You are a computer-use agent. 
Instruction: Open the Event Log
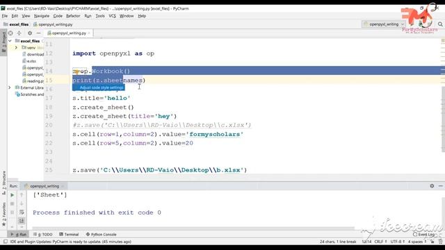pyautogui.click(x=423, y=235)
